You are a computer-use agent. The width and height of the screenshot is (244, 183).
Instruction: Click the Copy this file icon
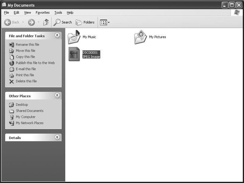click(12, 57)
